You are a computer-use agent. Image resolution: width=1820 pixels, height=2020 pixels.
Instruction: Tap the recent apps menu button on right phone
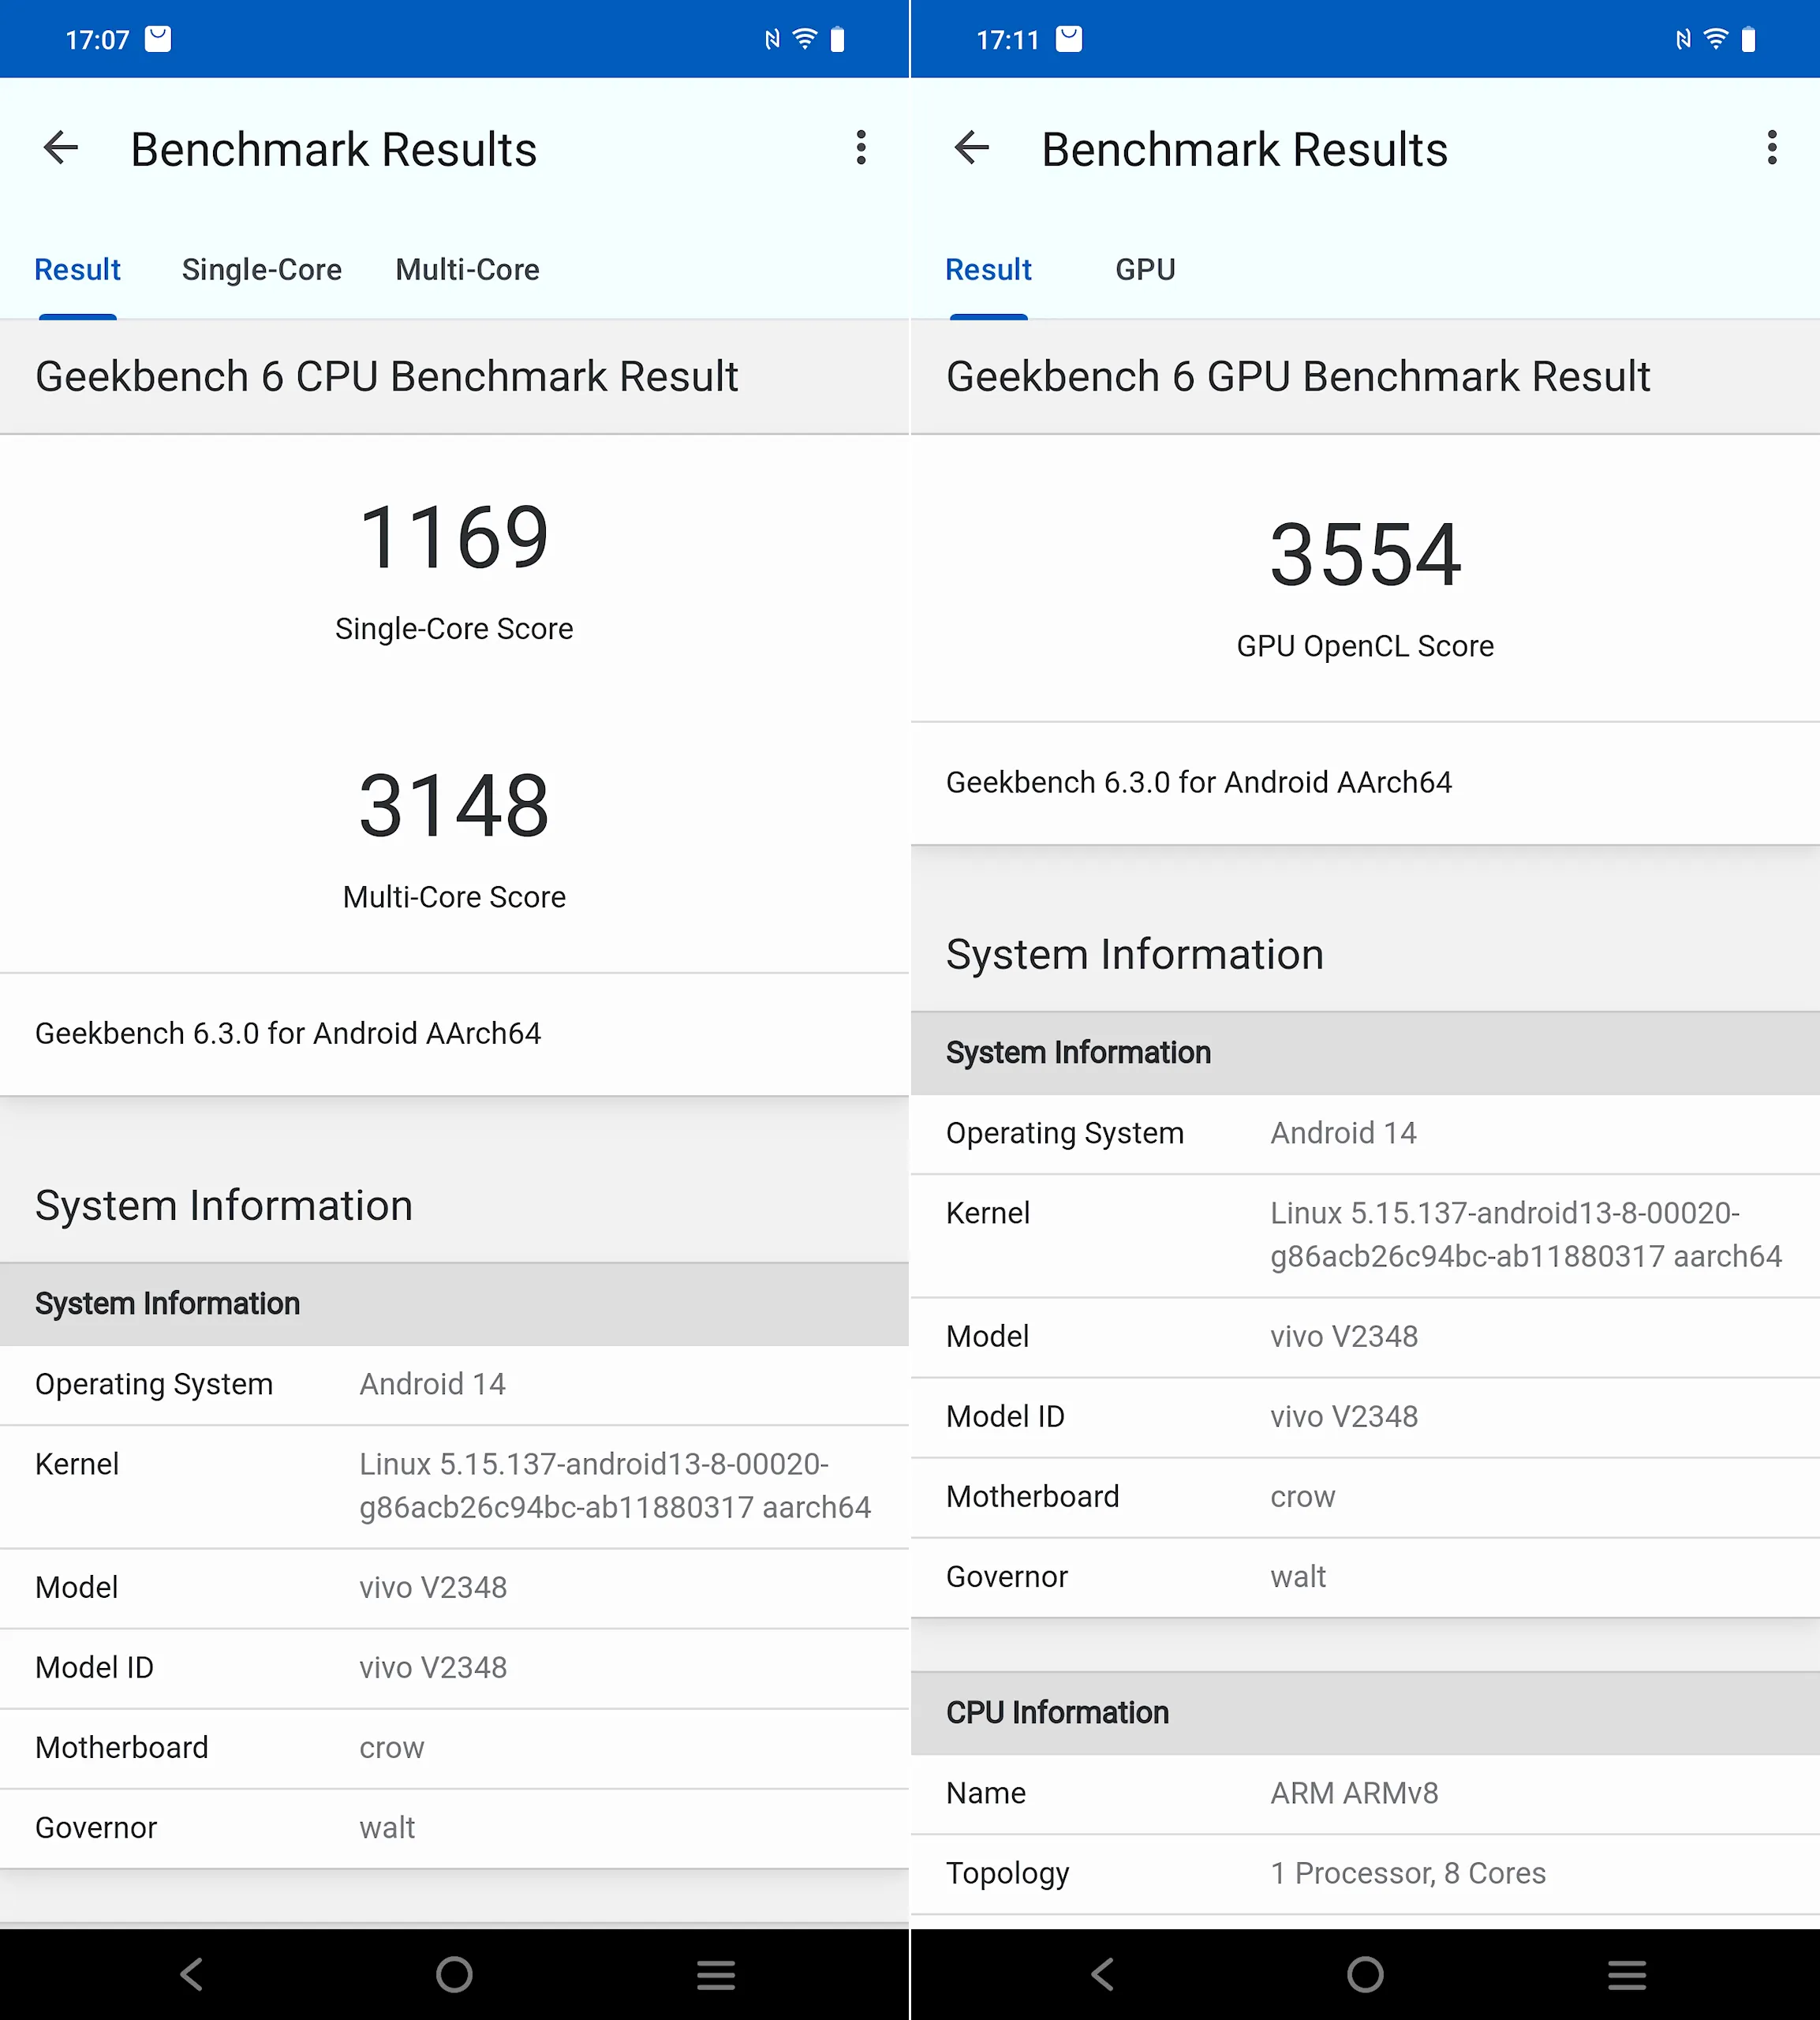click(x=1627, y=1974)
